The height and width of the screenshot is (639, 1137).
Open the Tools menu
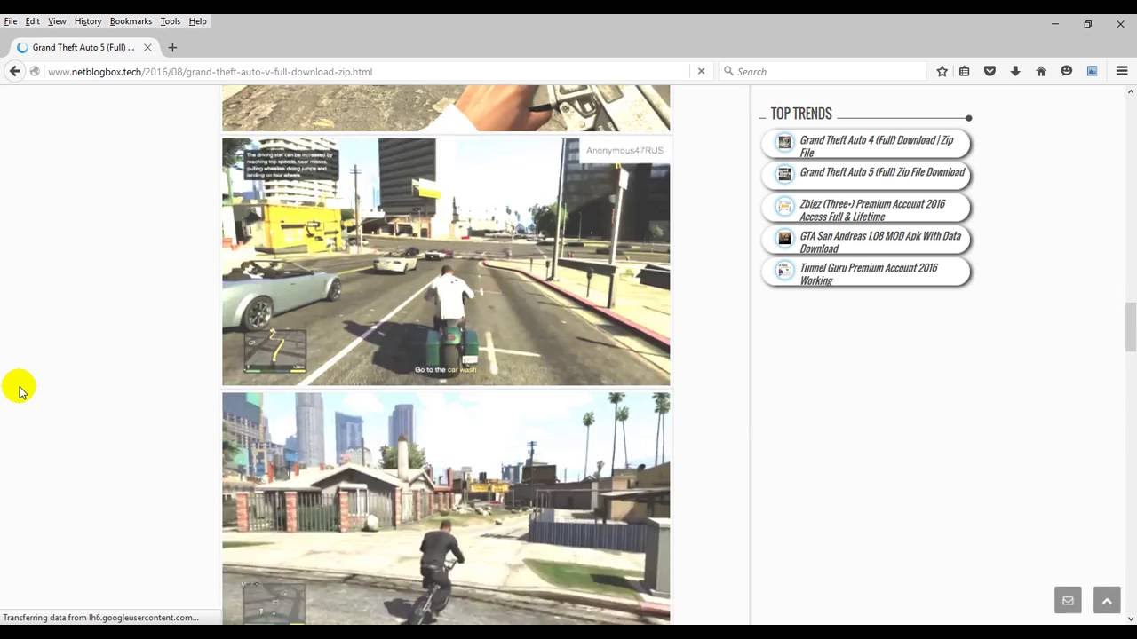point(171,21)
